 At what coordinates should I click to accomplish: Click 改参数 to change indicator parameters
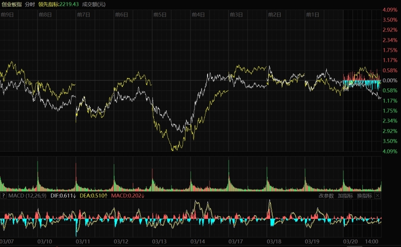(x=326, y=196)
